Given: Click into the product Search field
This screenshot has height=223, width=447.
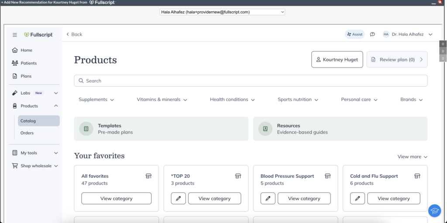Looking at the screenshot, I should point(251,81).
